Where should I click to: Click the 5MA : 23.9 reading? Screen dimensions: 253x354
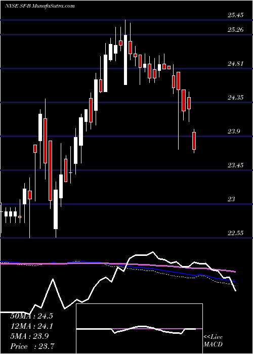point(29,336)
